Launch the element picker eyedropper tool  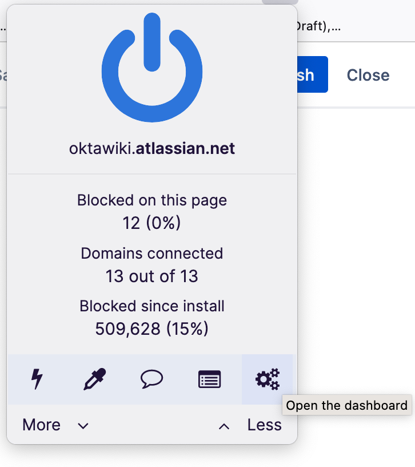[x=94, y=378]
